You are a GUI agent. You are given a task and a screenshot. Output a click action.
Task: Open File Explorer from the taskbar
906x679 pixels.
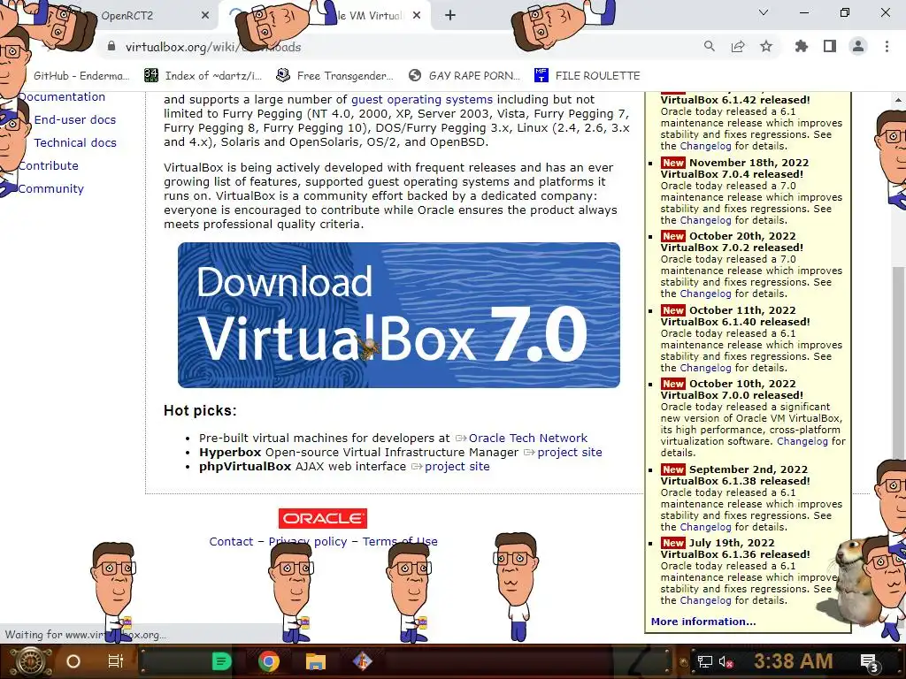pos(316,661)
